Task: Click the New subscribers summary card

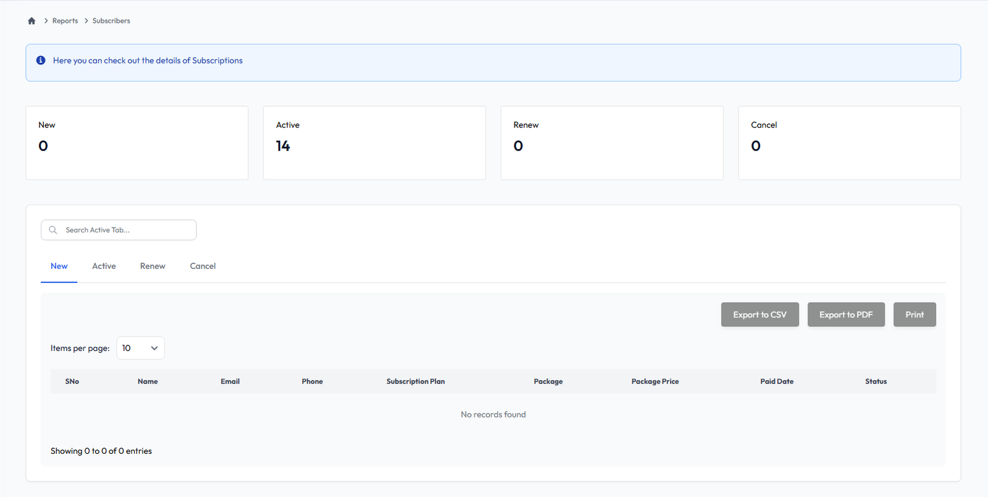Action: tap(137, 143)
